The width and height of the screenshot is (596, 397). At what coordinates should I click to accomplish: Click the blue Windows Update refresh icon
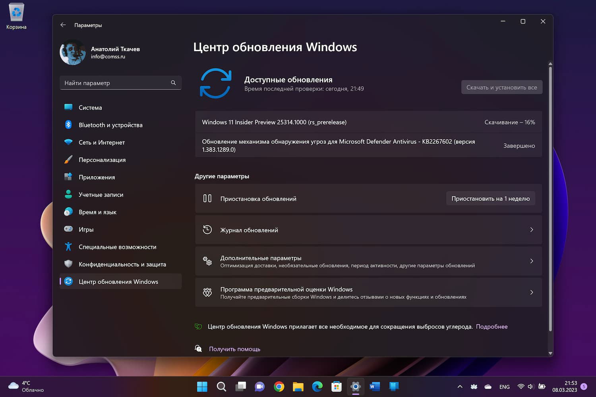(215, 83)
